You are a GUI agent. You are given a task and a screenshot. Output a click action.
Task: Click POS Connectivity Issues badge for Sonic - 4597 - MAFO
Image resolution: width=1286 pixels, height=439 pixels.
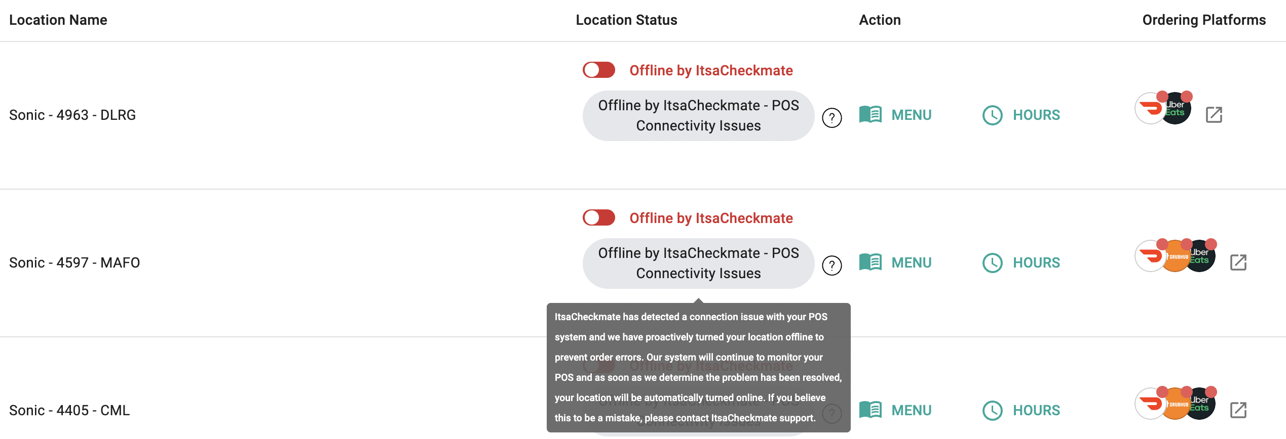(698, 263)
